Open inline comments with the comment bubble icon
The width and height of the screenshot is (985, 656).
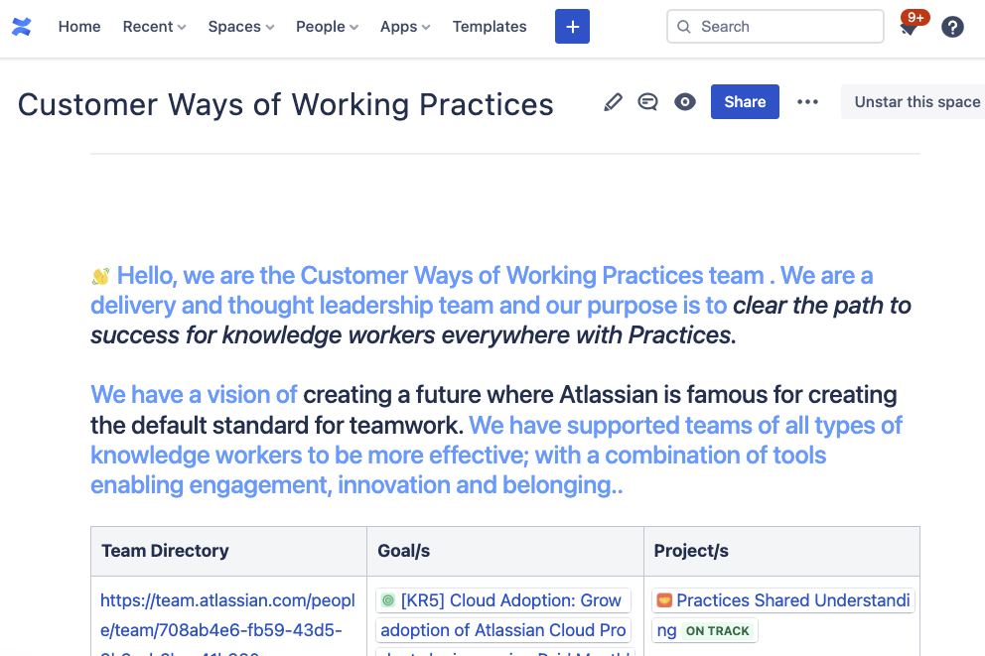(x=648, y=101)
